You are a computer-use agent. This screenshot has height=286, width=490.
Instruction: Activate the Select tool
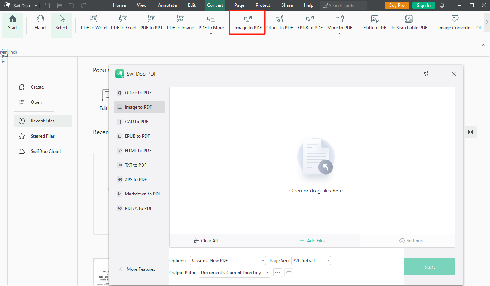(x=61, y=25)
